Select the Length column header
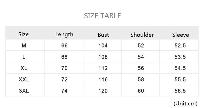Image resolution: width=204 pixels, height=108 pixels. pos(64,34)
